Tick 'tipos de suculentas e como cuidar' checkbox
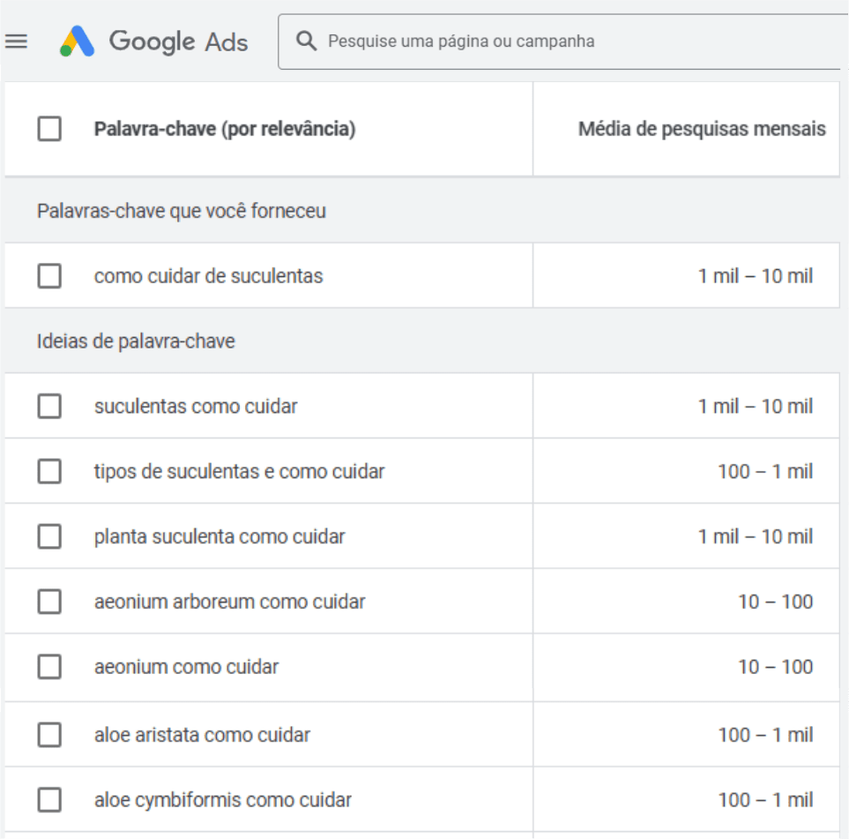This screenshot has width=849, height=839. tap(49, 472)
